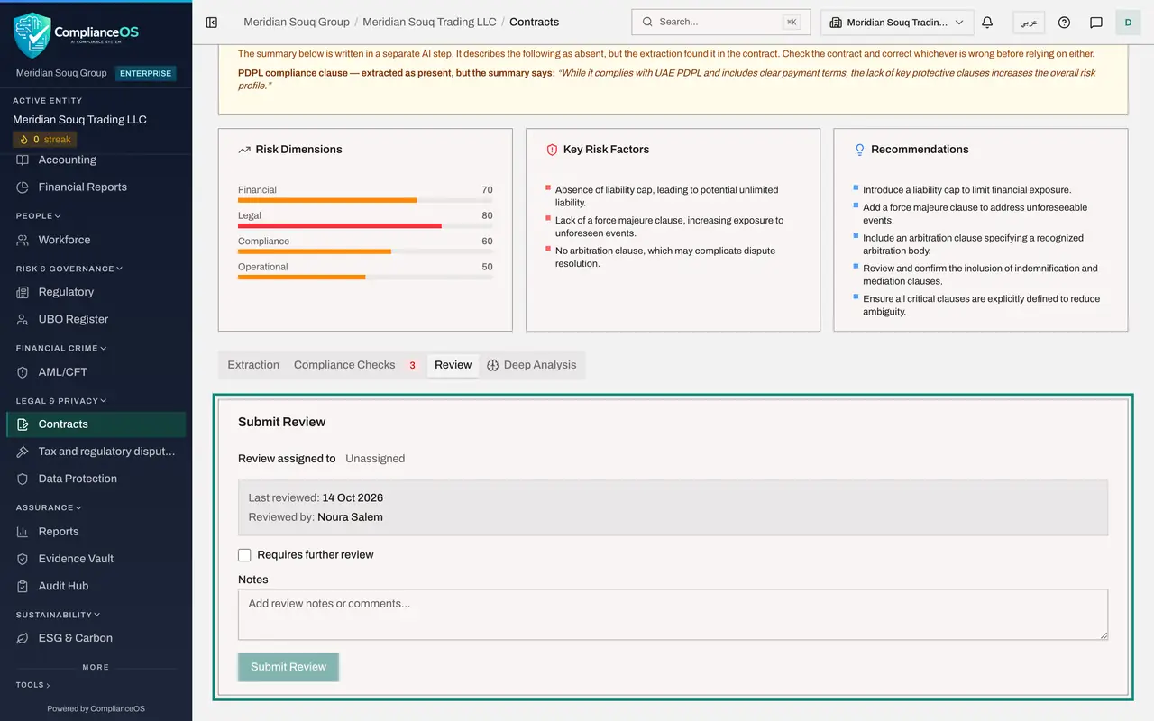The width and height of the screenshot is (1154, 721).
Task: Focus the review Notes text area
Action: point(673,615)
